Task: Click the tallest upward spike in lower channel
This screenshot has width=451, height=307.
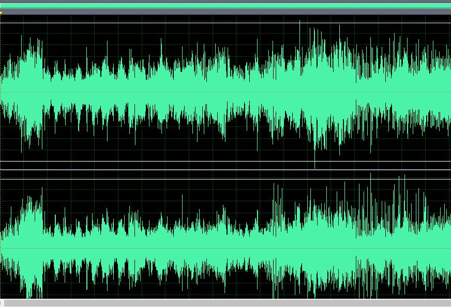Action: 371,176
